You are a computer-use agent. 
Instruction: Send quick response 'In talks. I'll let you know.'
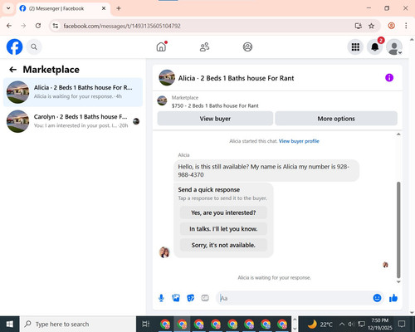point(223,229)
